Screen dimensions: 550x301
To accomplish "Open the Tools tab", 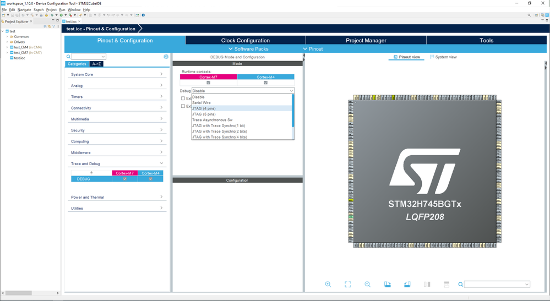I will [486, 40].
